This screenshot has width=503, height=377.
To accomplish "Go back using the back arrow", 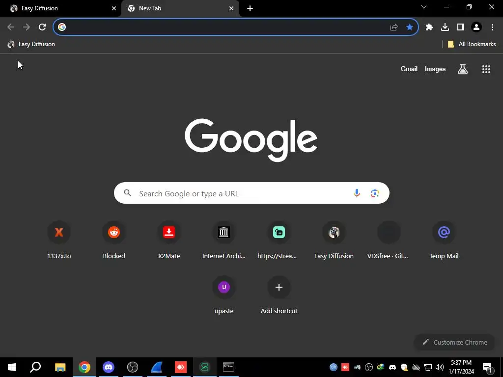I will click(x=11, y=27).
